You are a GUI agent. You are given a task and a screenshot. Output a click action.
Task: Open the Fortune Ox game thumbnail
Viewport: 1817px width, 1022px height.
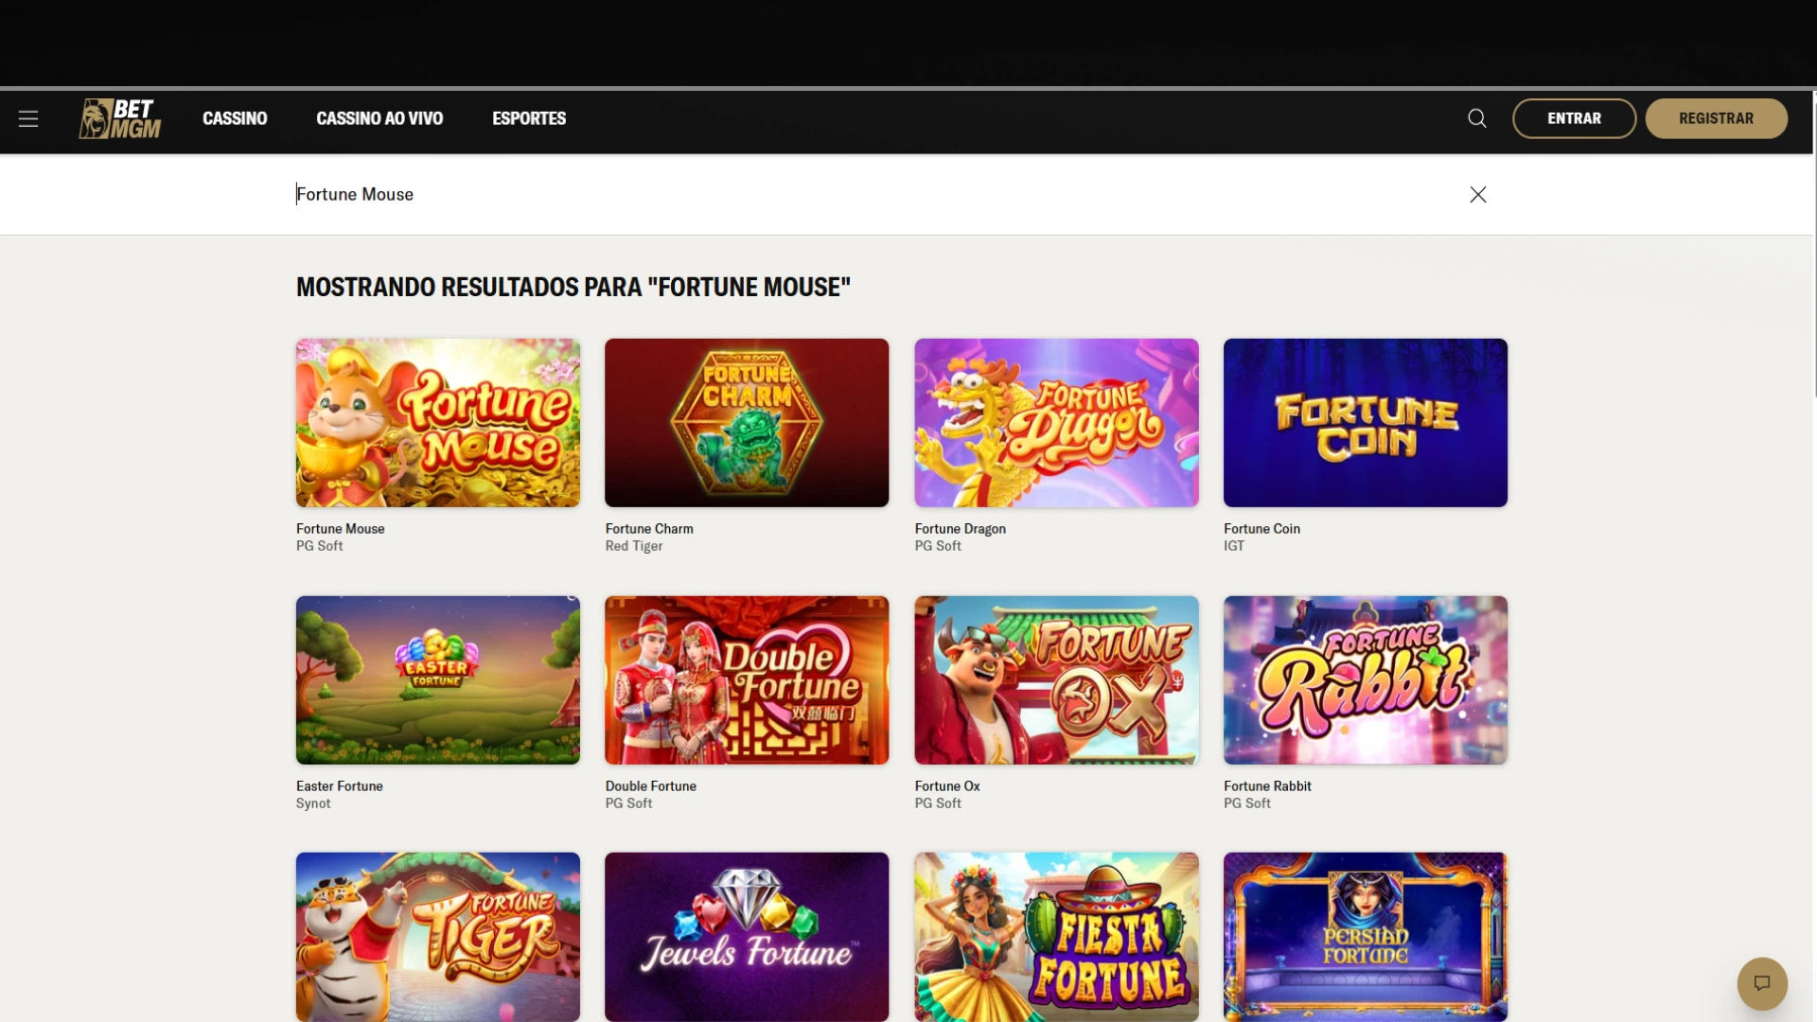click(x=1056, y=680)
